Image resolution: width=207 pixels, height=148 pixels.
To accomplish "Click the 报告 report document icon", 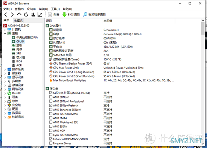I will [50, 15].
